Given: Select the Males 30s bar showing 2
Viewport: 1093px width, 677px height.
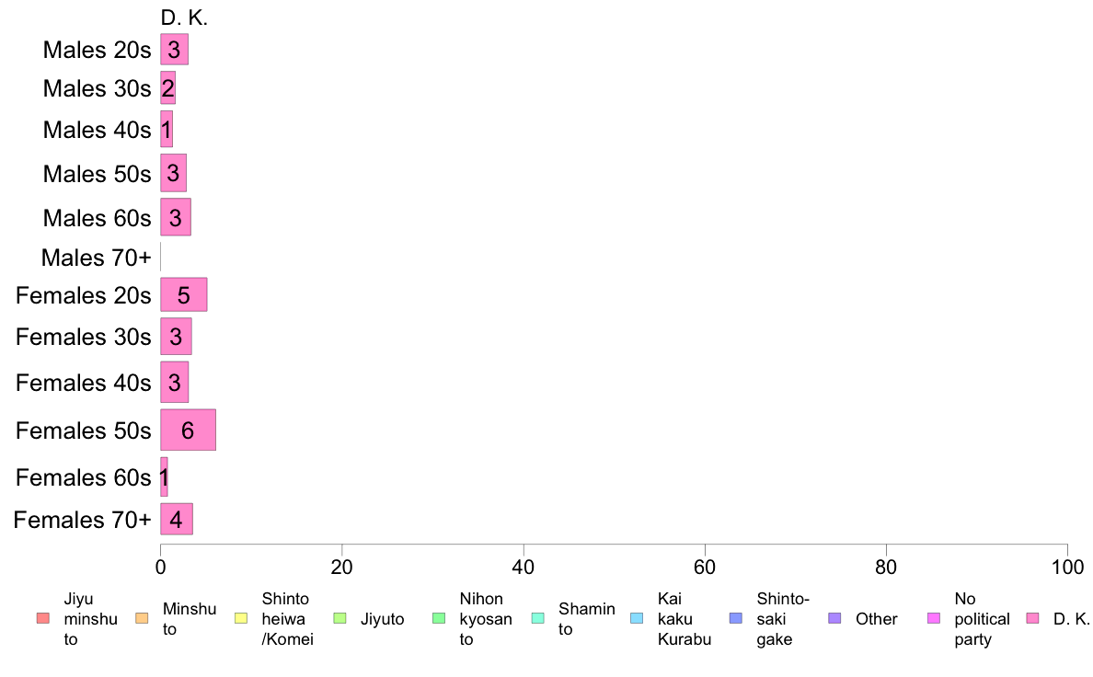Looking at the screenshot, I should 168,88.
